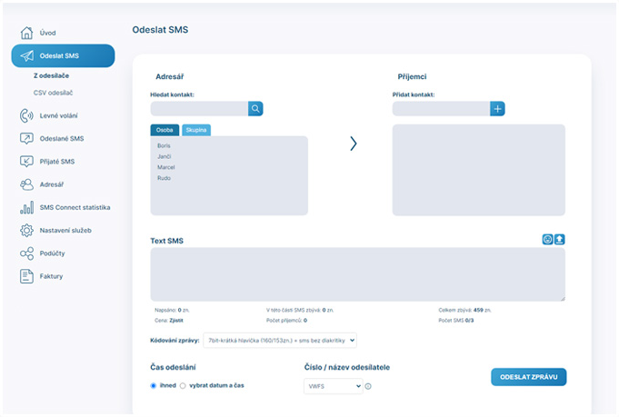
Task: Open Nastavení služeb settings
Action: coord(65,231)
